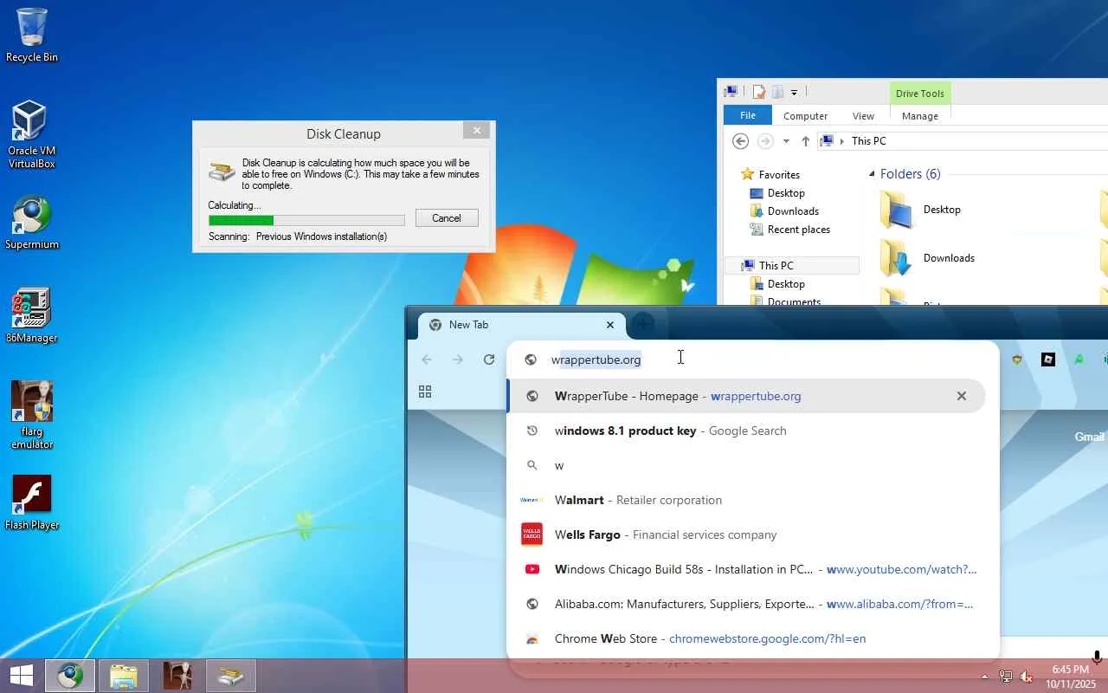1108x693 pixels.
Task: Launch Oracle VM VirtualBox shortcut
Action: [x=31, y=134]
